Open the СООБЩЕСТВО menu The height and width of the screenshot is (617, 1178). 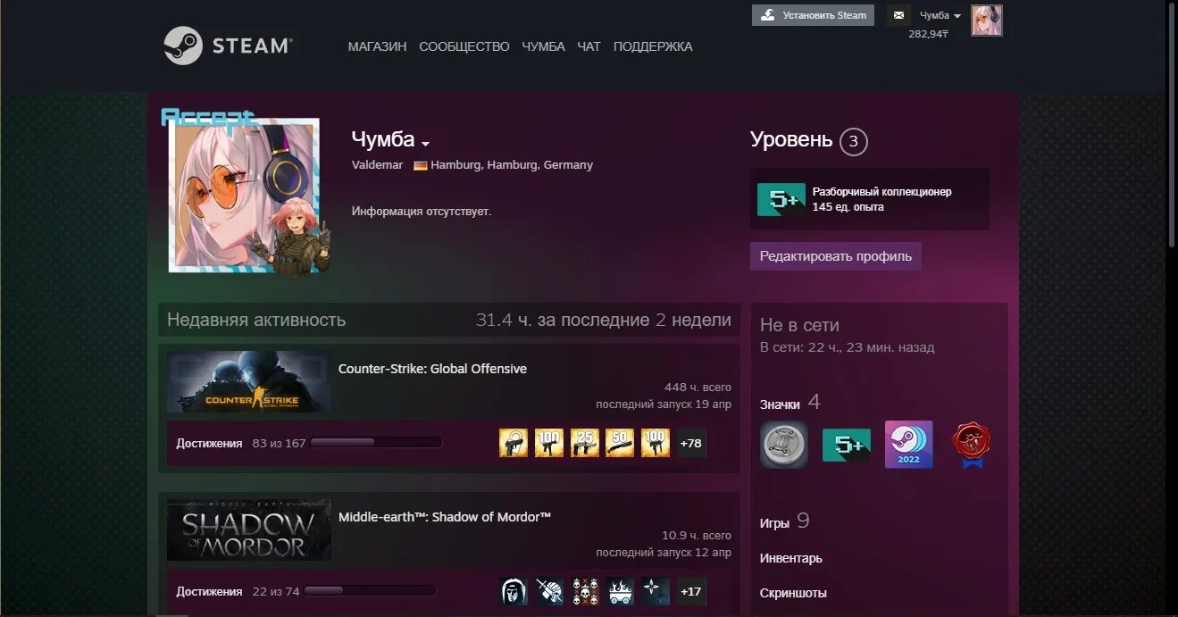[464, 46]
